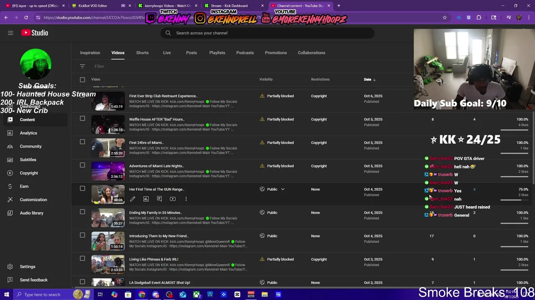Switch to the Inspiration tab
This screenshot has width=535, height=300.
90,53
